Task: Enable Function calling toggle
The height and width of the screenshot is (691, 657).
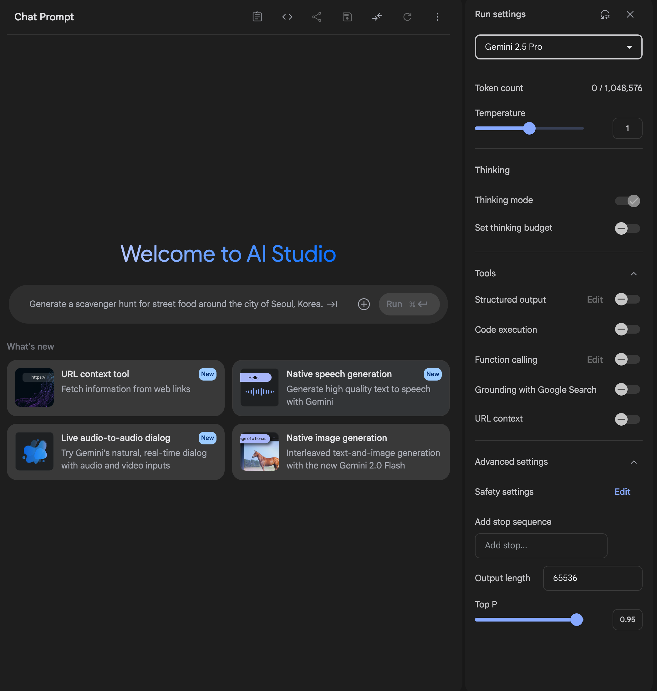Action: click(x=628, y=360)
